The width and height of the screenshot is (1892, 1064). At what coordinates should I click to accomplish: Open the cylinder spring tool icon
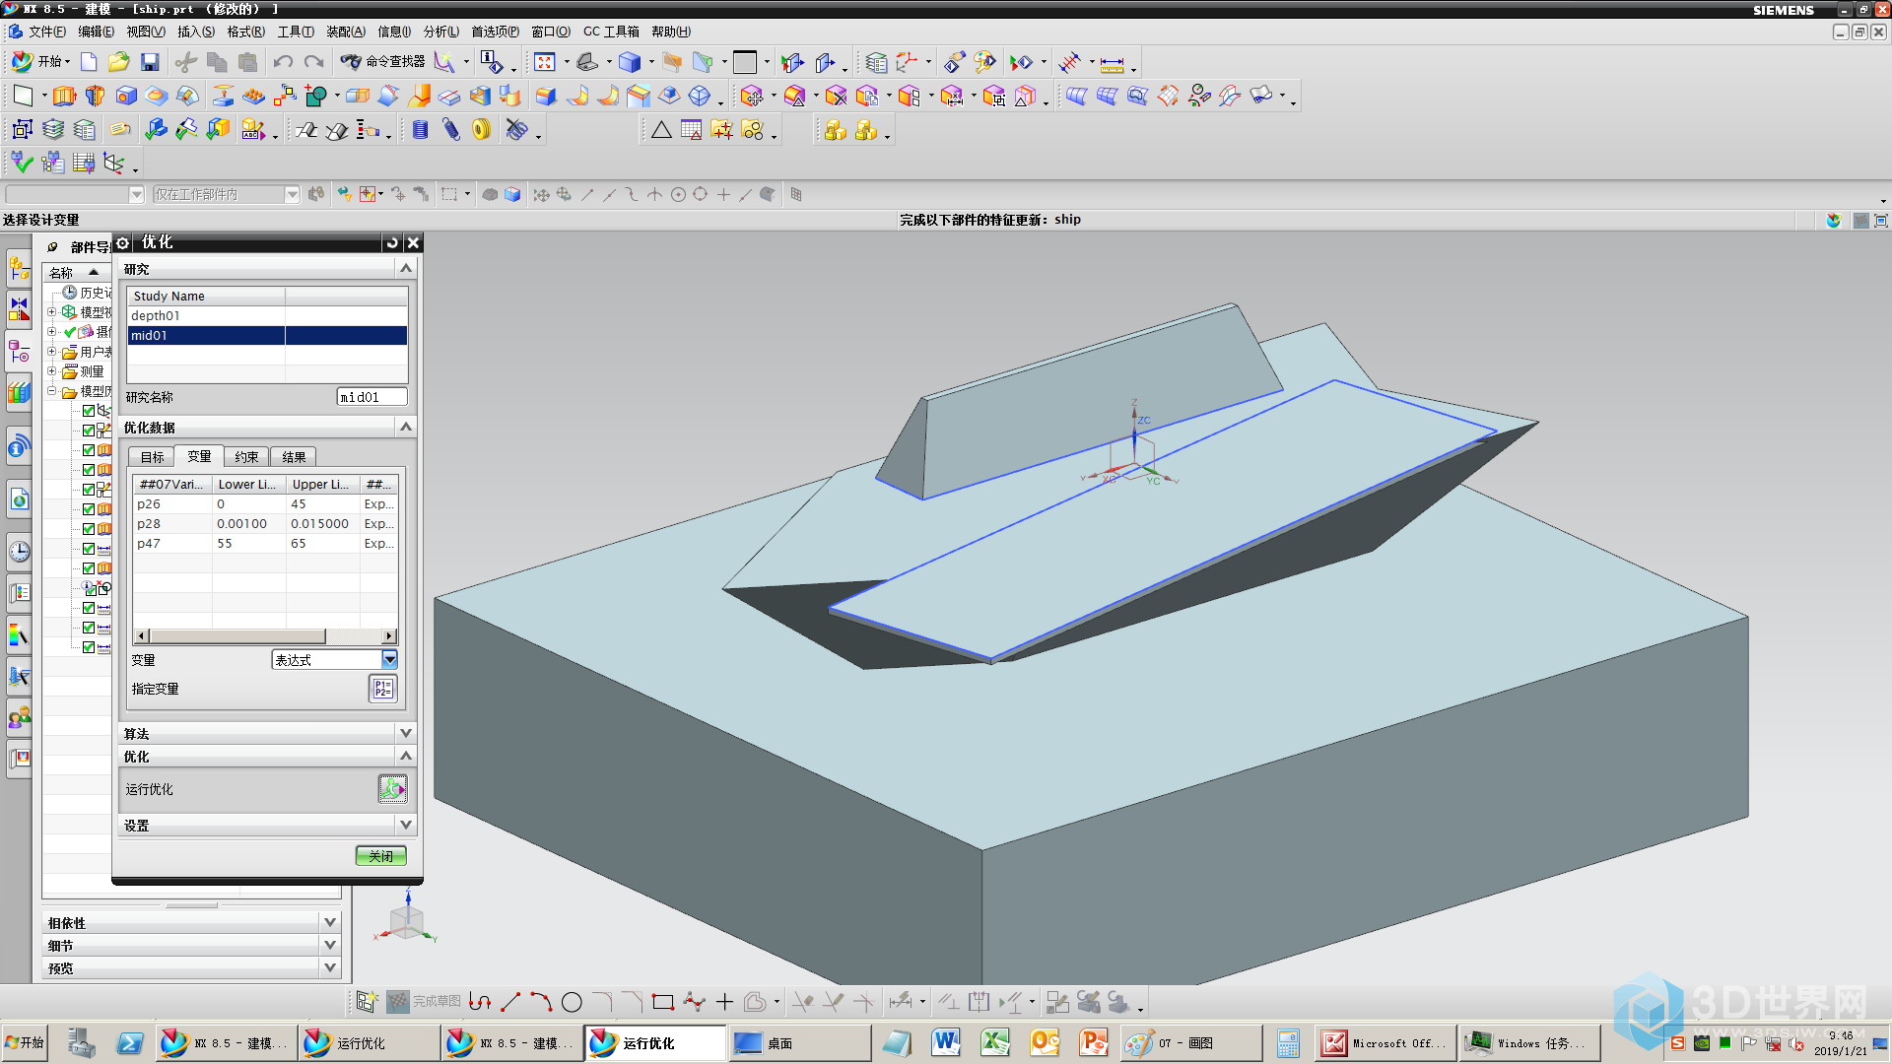(421, 130)
